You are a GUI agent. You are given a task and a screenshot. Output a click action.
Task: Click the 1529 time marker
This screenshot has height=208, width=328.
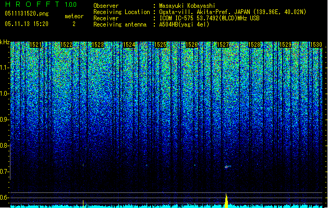(285, 45)
